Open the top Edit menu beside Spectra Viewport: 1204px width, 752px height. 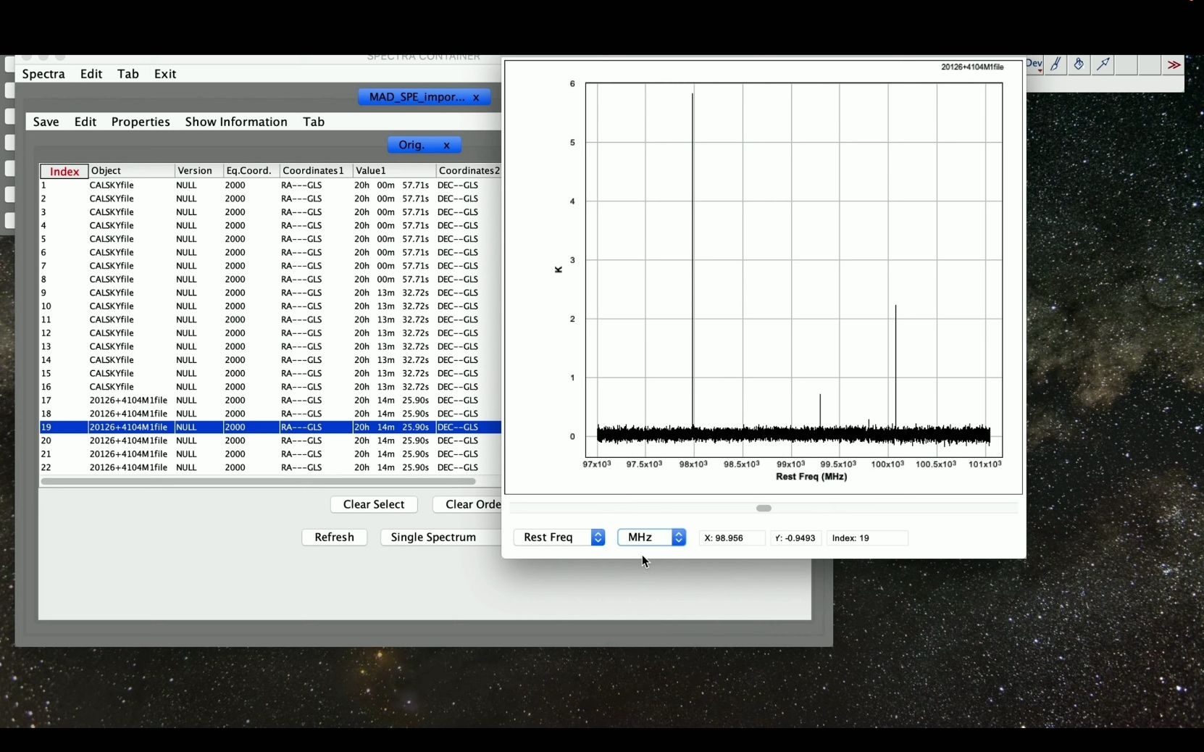coord(91,74)
